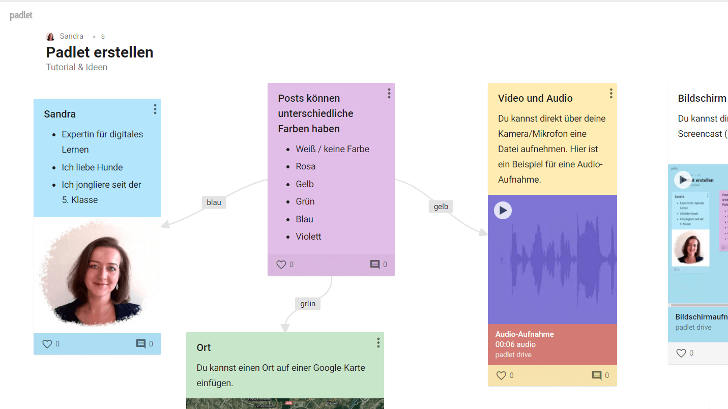The width and height of the screenshot is (728, 409).
Task: Open three-dot menu on Sandra post
Action: [x=155, y=109]
